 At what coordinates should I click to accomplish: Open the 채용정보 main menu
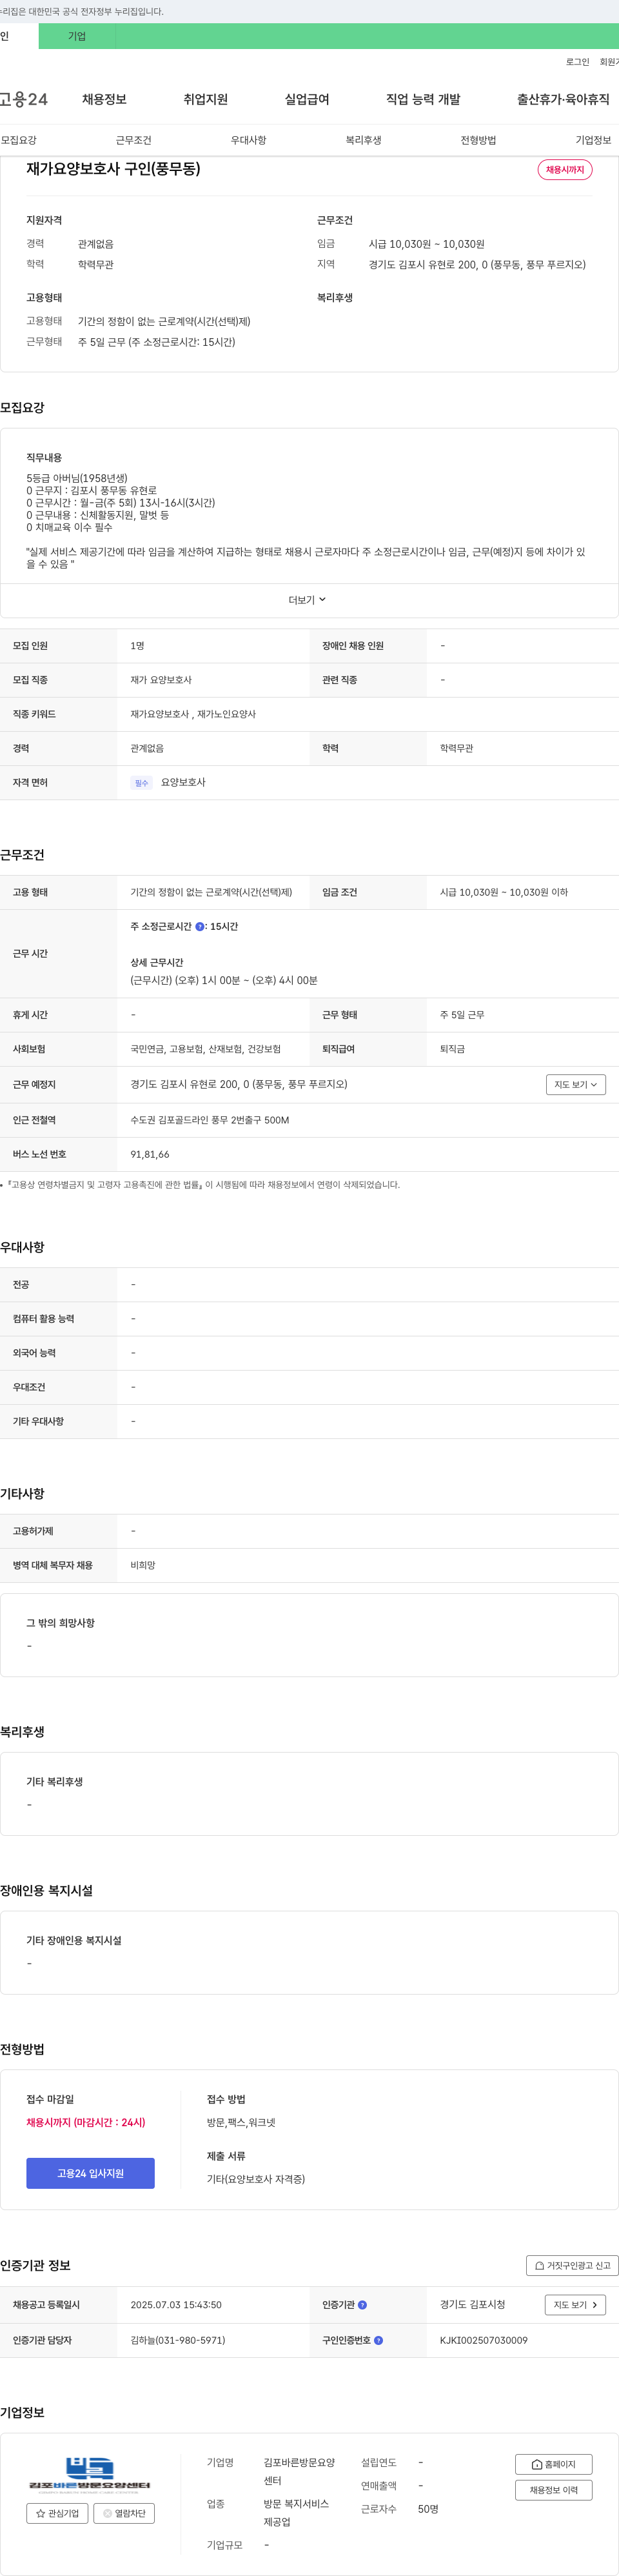[x=104, y=99]
